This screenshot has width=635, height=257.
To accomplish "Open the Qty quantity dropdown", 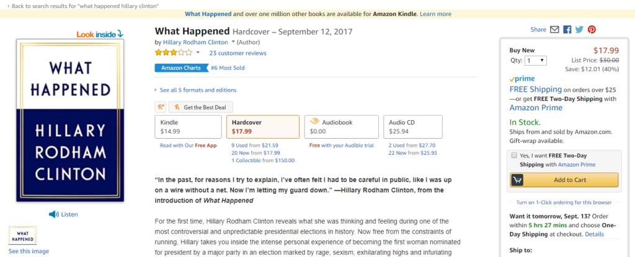I will click(x=536, y=61).
